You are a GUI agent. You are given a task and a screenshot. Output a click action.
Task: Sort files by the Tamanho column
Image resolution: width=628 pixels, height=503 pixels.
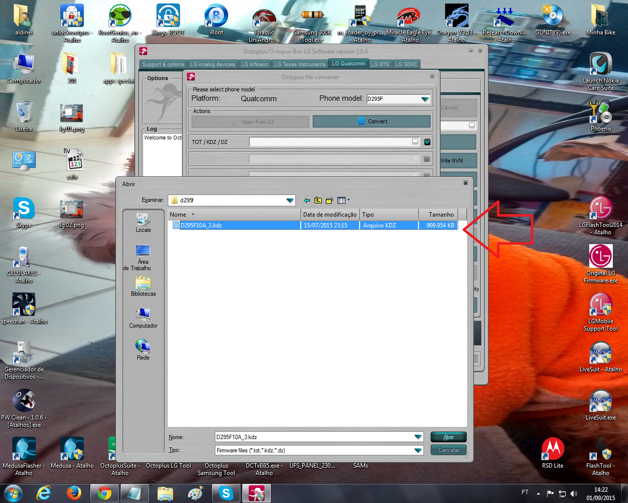439,215
